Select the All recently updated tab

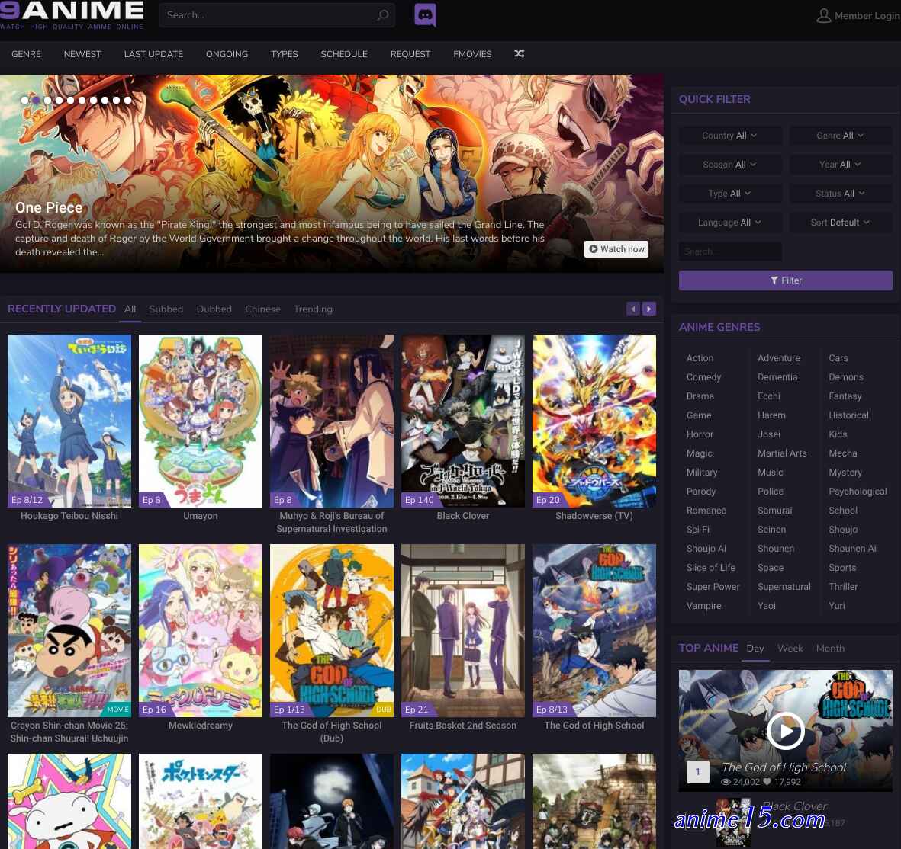[x=130, y=309]
